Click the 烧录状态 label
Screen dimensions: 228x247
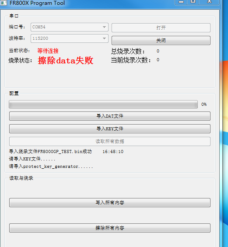point(20,60)
